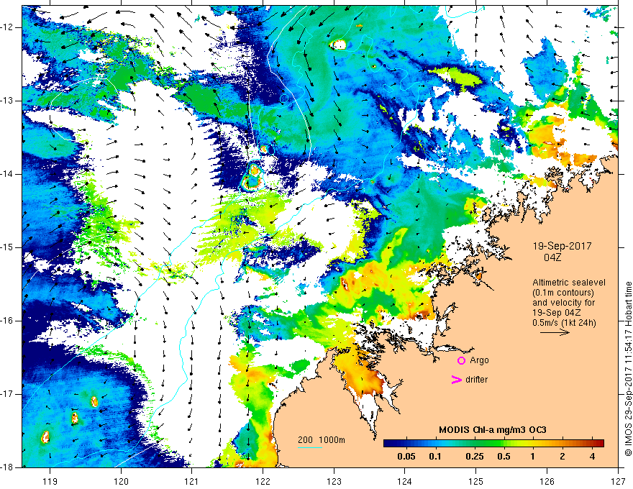Click the 0.05 color bar tick label
The image size is (633, 489).
tap(406, 457)
